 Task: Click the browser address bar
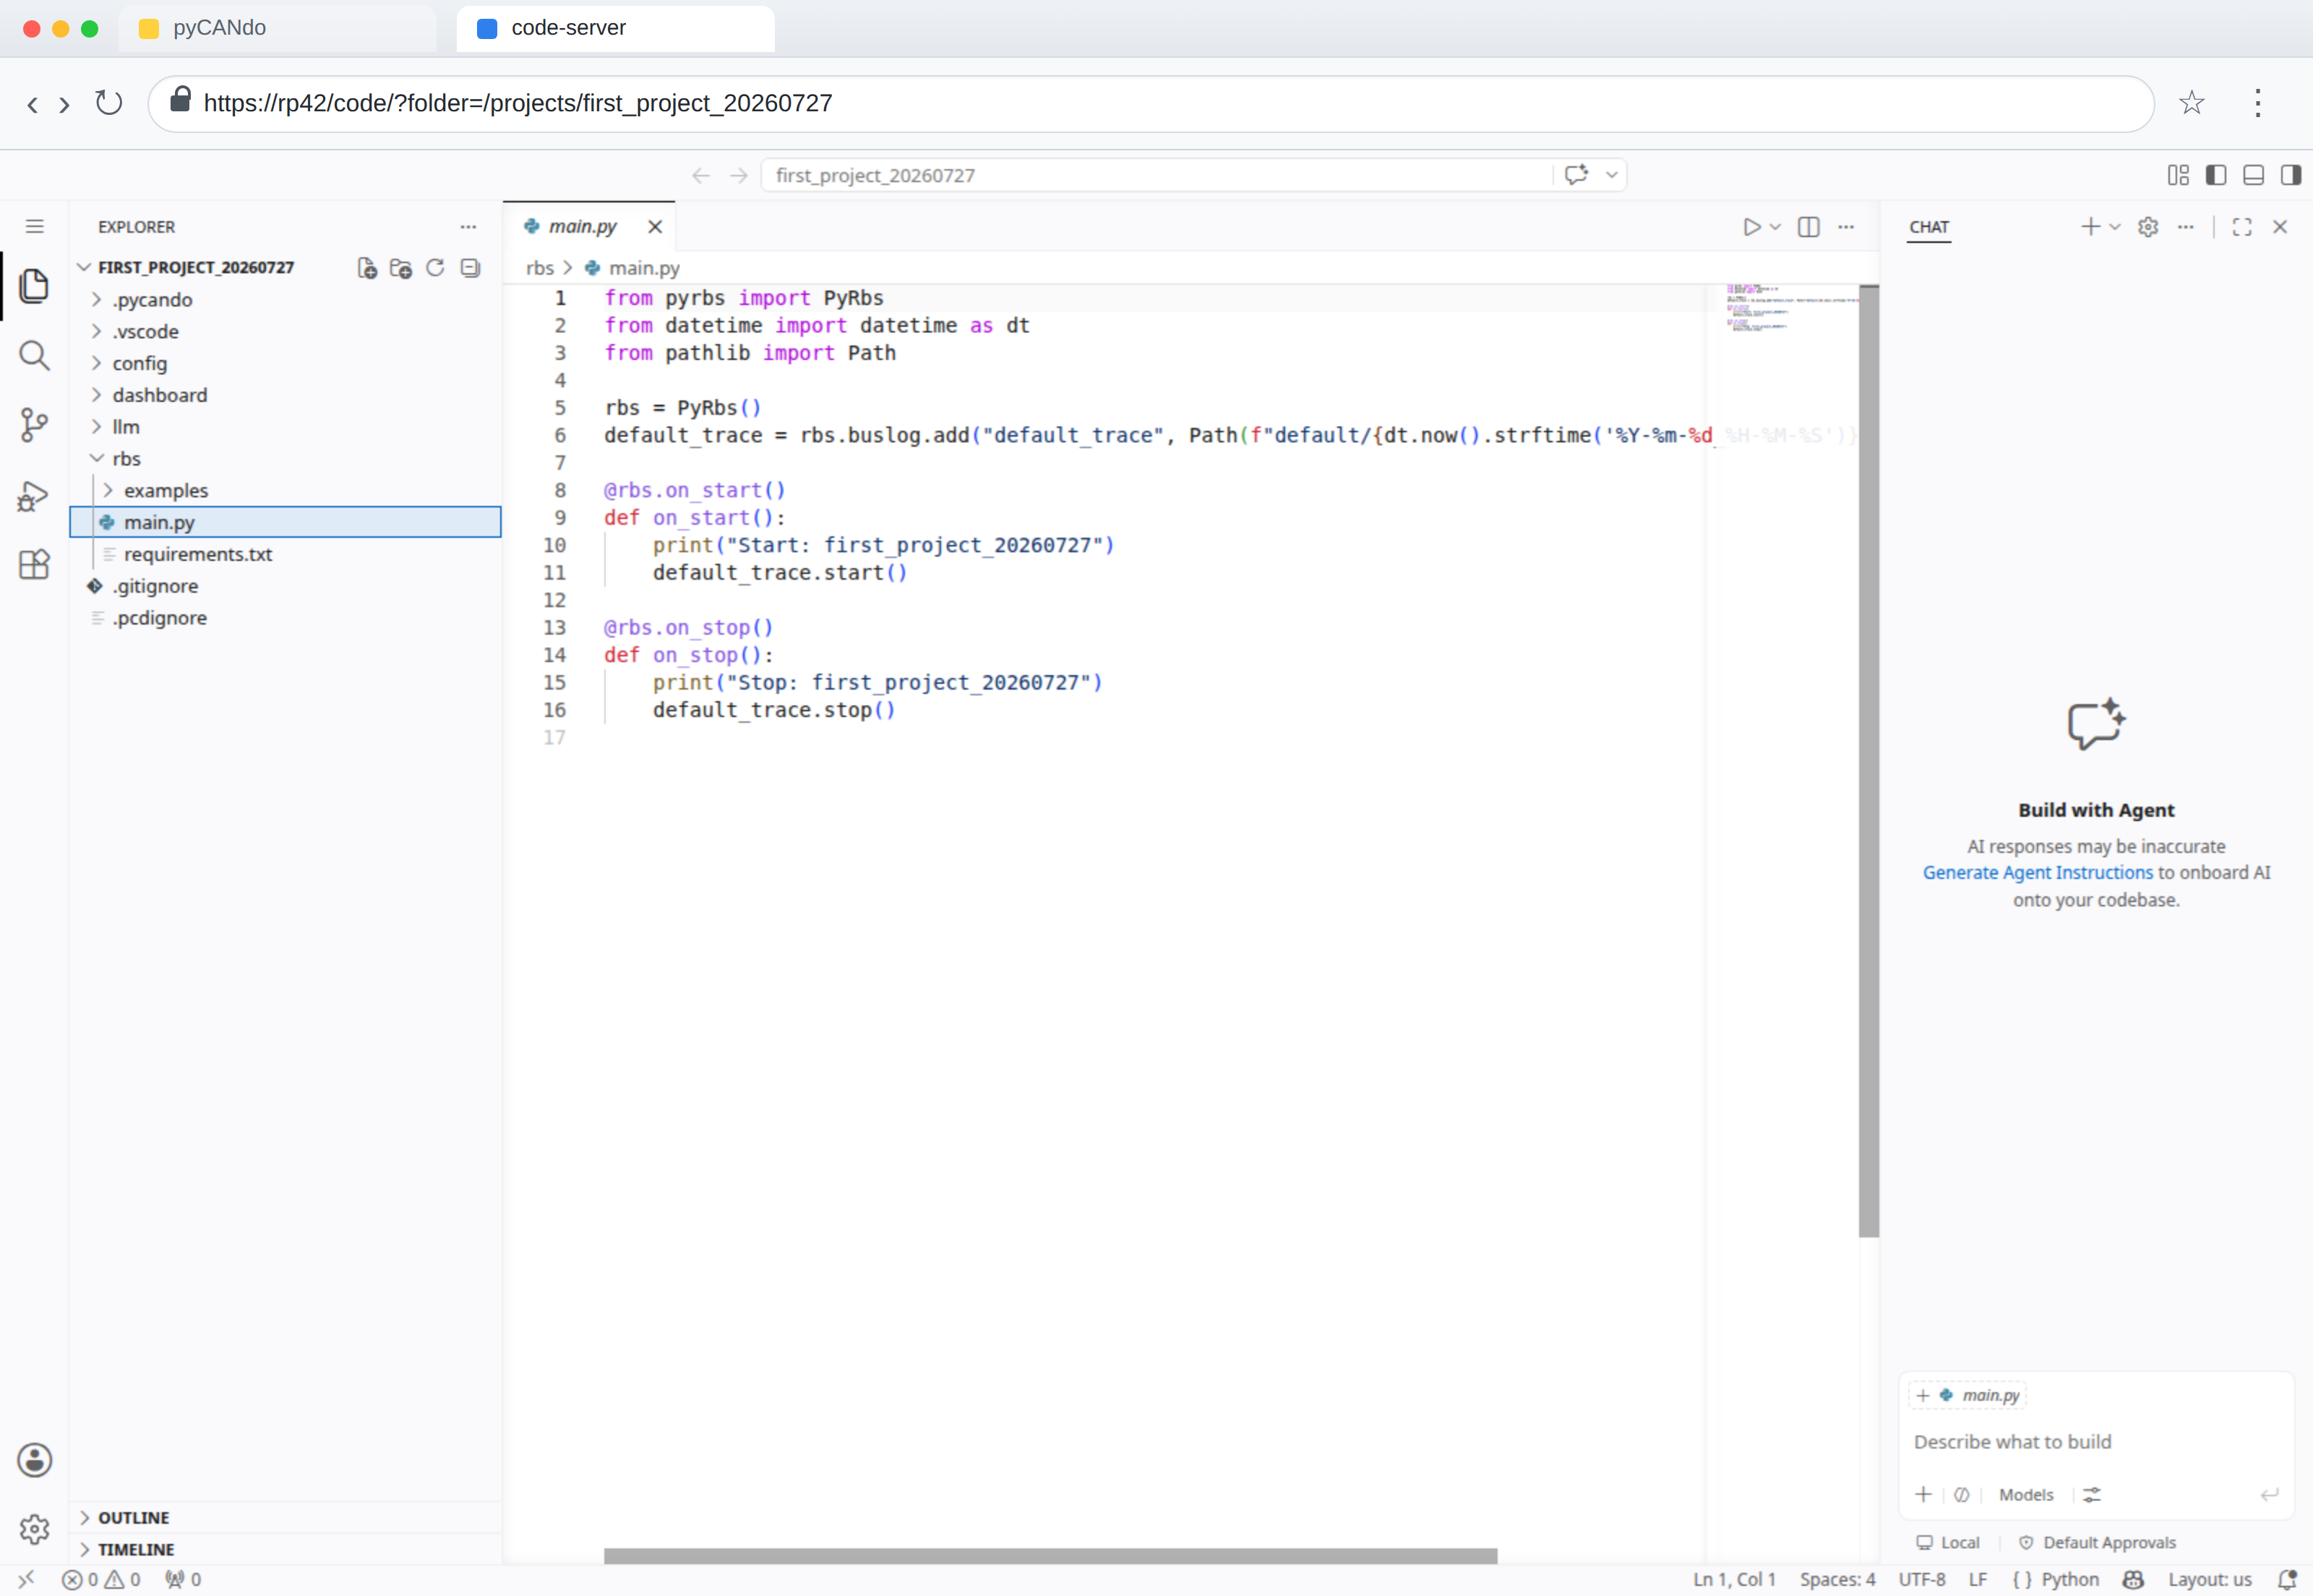(1150, 103)
